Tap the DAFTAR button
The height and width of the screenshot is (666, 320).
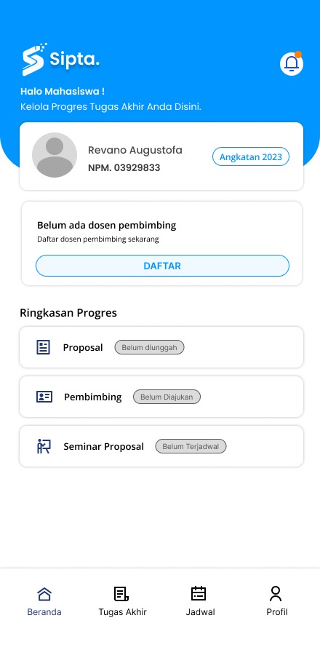pyautogui.click(x=163, y=266)
